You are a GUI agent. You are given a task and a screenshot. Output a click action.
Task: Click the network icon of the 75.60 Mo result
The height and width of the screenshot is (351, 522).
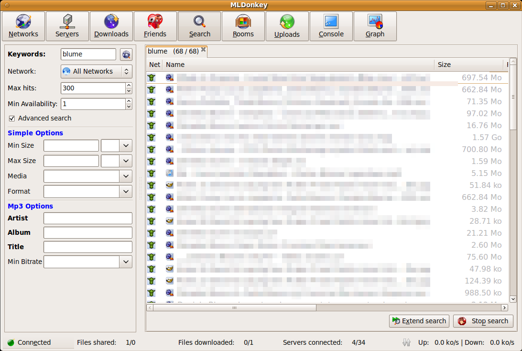[152, 257]
